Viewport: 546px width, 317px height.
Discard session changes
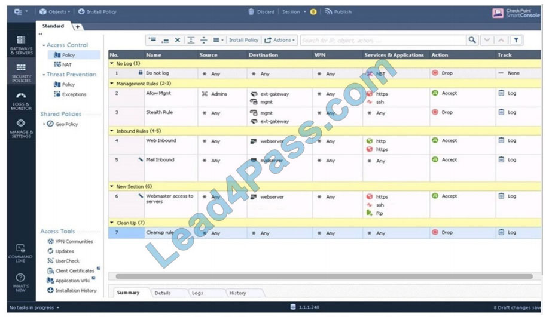pyautogui.click(x=261, y=11)
